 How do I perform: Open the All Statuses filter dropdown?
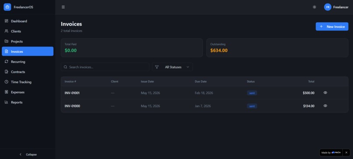(172, 67)
